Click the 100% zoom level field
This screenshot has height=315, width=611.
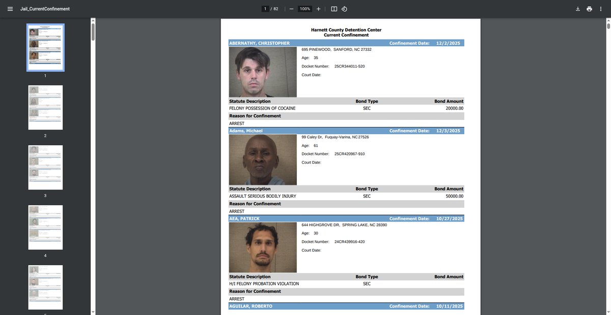(x=305, y=9)
